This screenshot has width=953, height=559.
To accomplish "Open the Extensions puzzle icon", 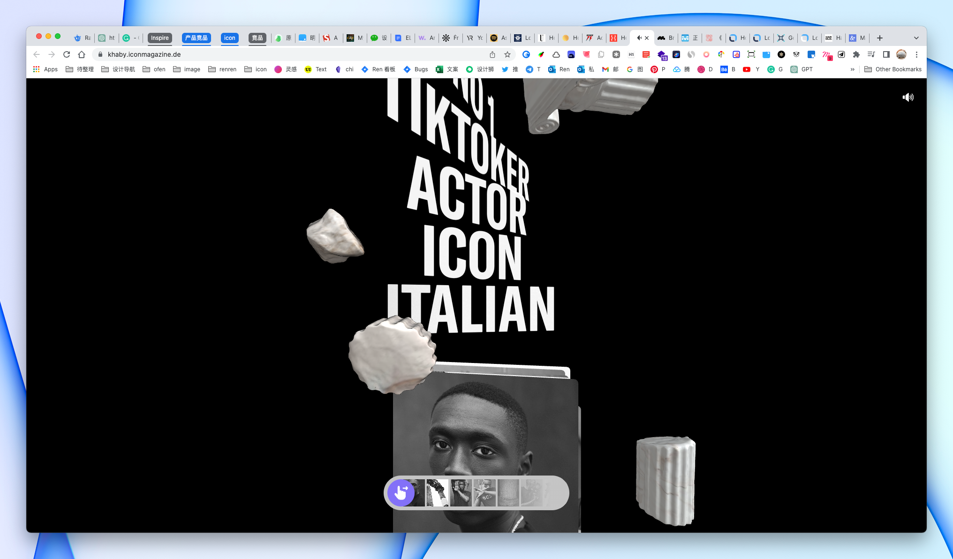I will [x=856, y=54].
